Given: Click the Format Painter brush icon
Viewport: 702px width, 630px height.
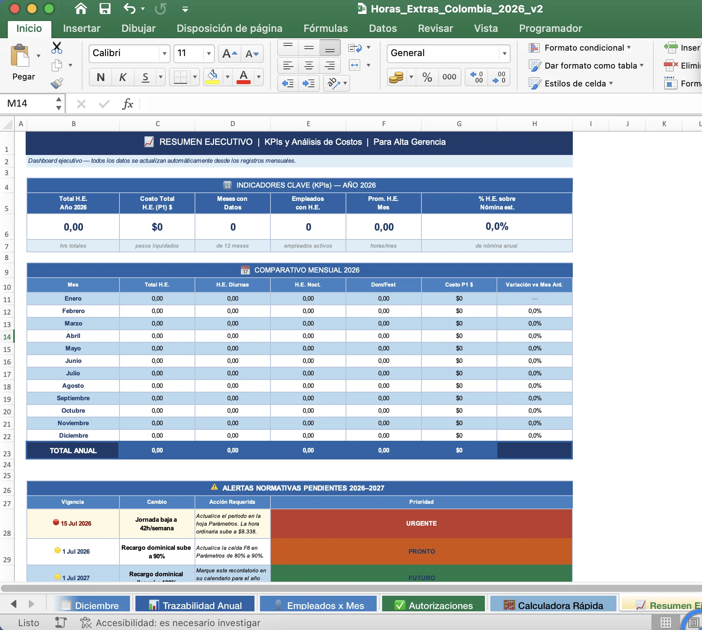Looking at the screenshot, I should (x=57, y=83).
